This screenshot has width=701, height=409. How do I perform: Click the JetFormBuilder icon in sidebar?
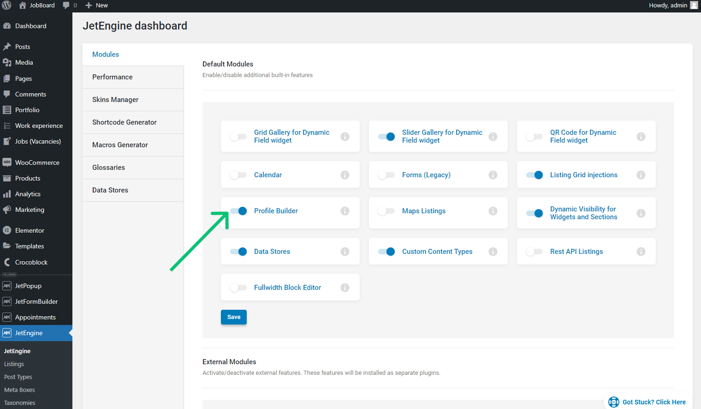(7, 301)
